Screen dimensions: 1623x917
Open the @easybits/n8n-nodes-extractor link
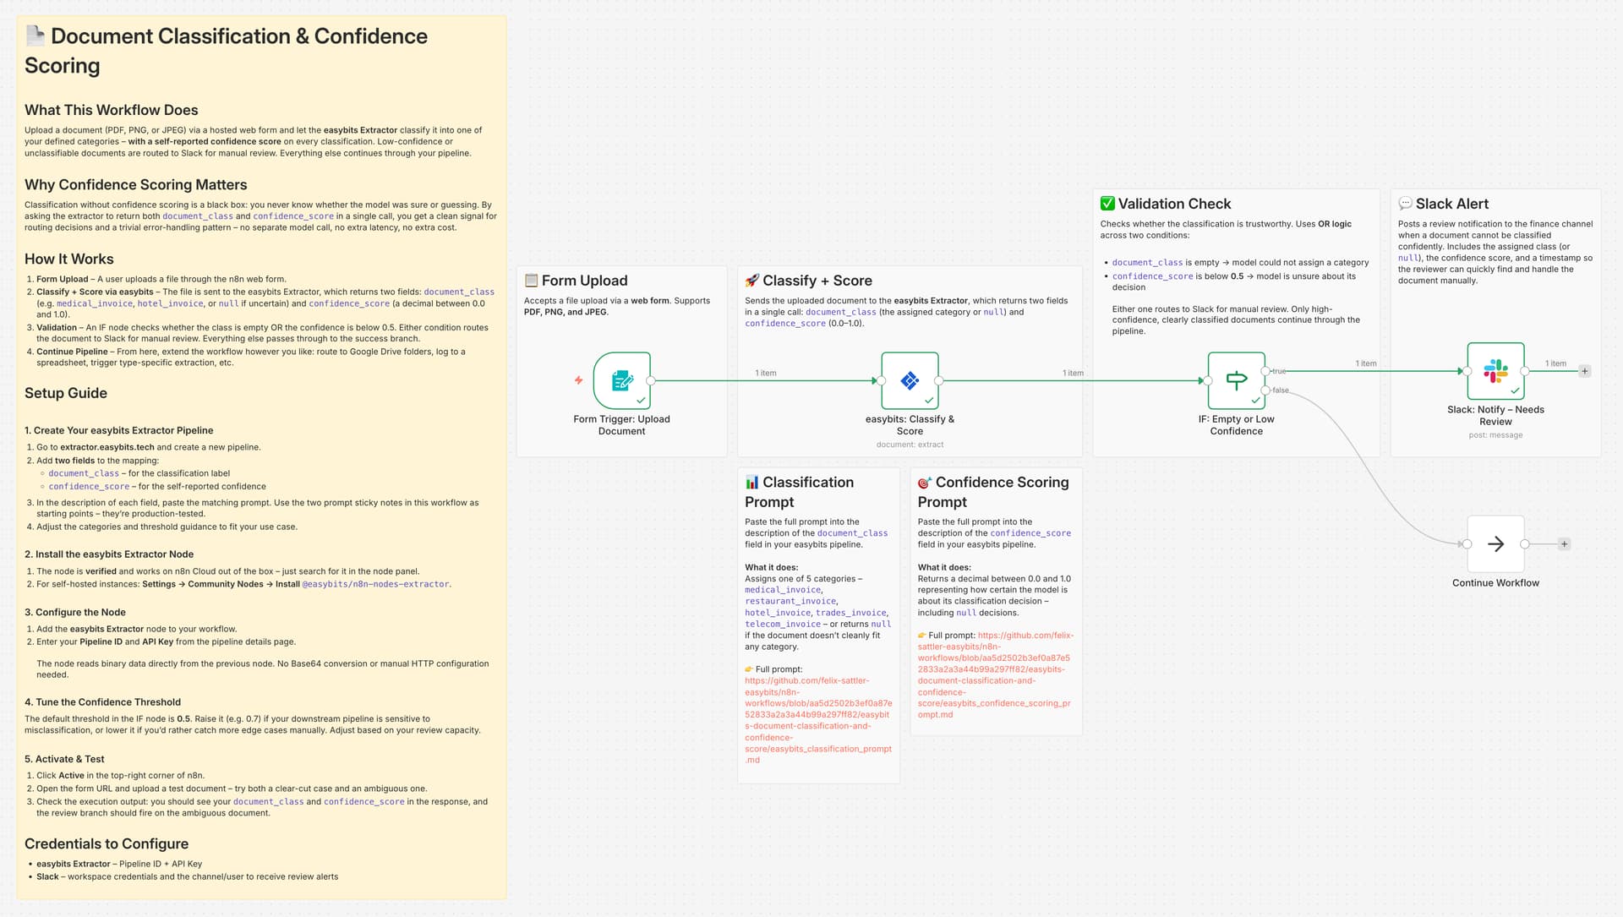coord(375,584)
